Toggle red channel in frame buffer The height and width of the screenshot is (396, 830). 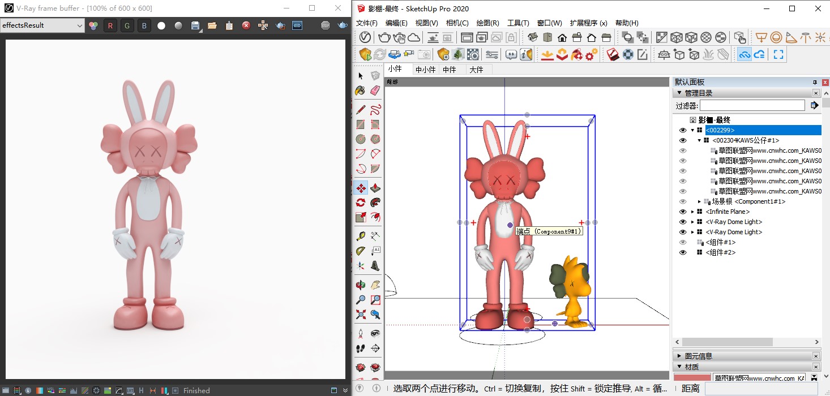[x=110, y=25]
